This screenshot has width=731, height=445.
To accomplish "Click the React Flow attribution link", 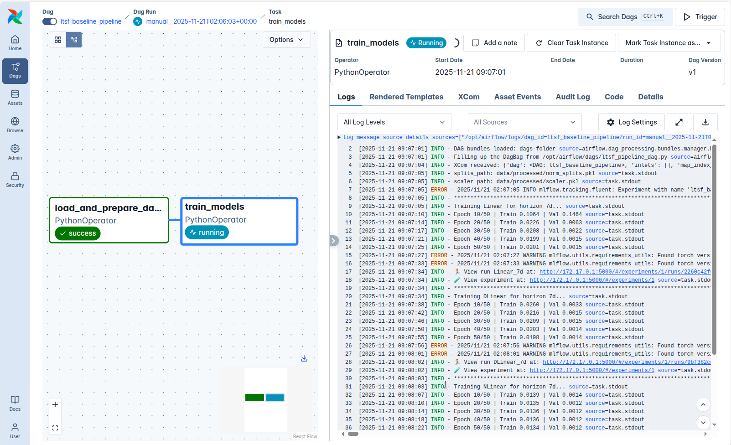I will pyautogui.click(x=305, y=437).
